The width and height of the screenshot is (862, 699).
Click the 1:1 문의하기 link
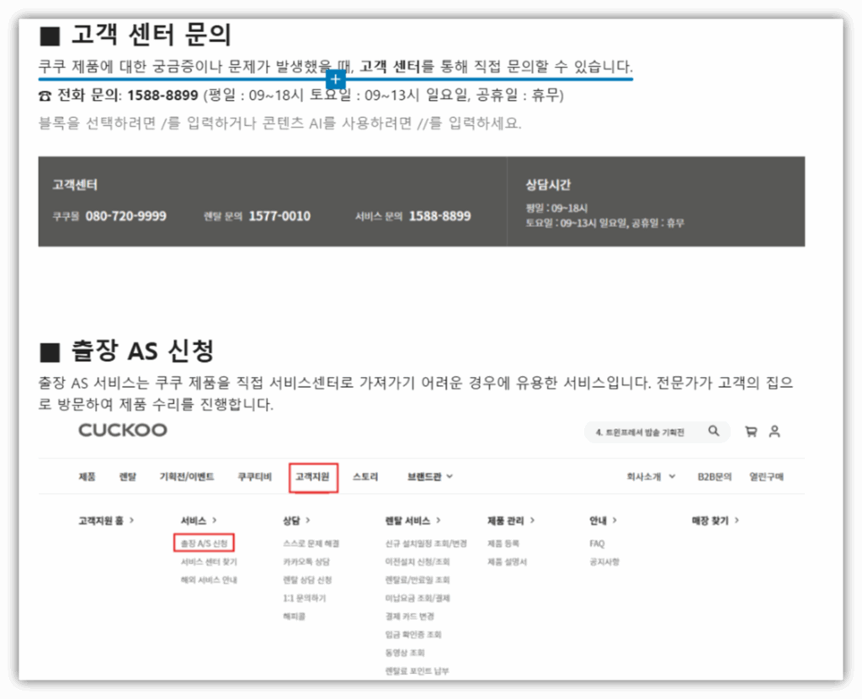tap(304, 598)
